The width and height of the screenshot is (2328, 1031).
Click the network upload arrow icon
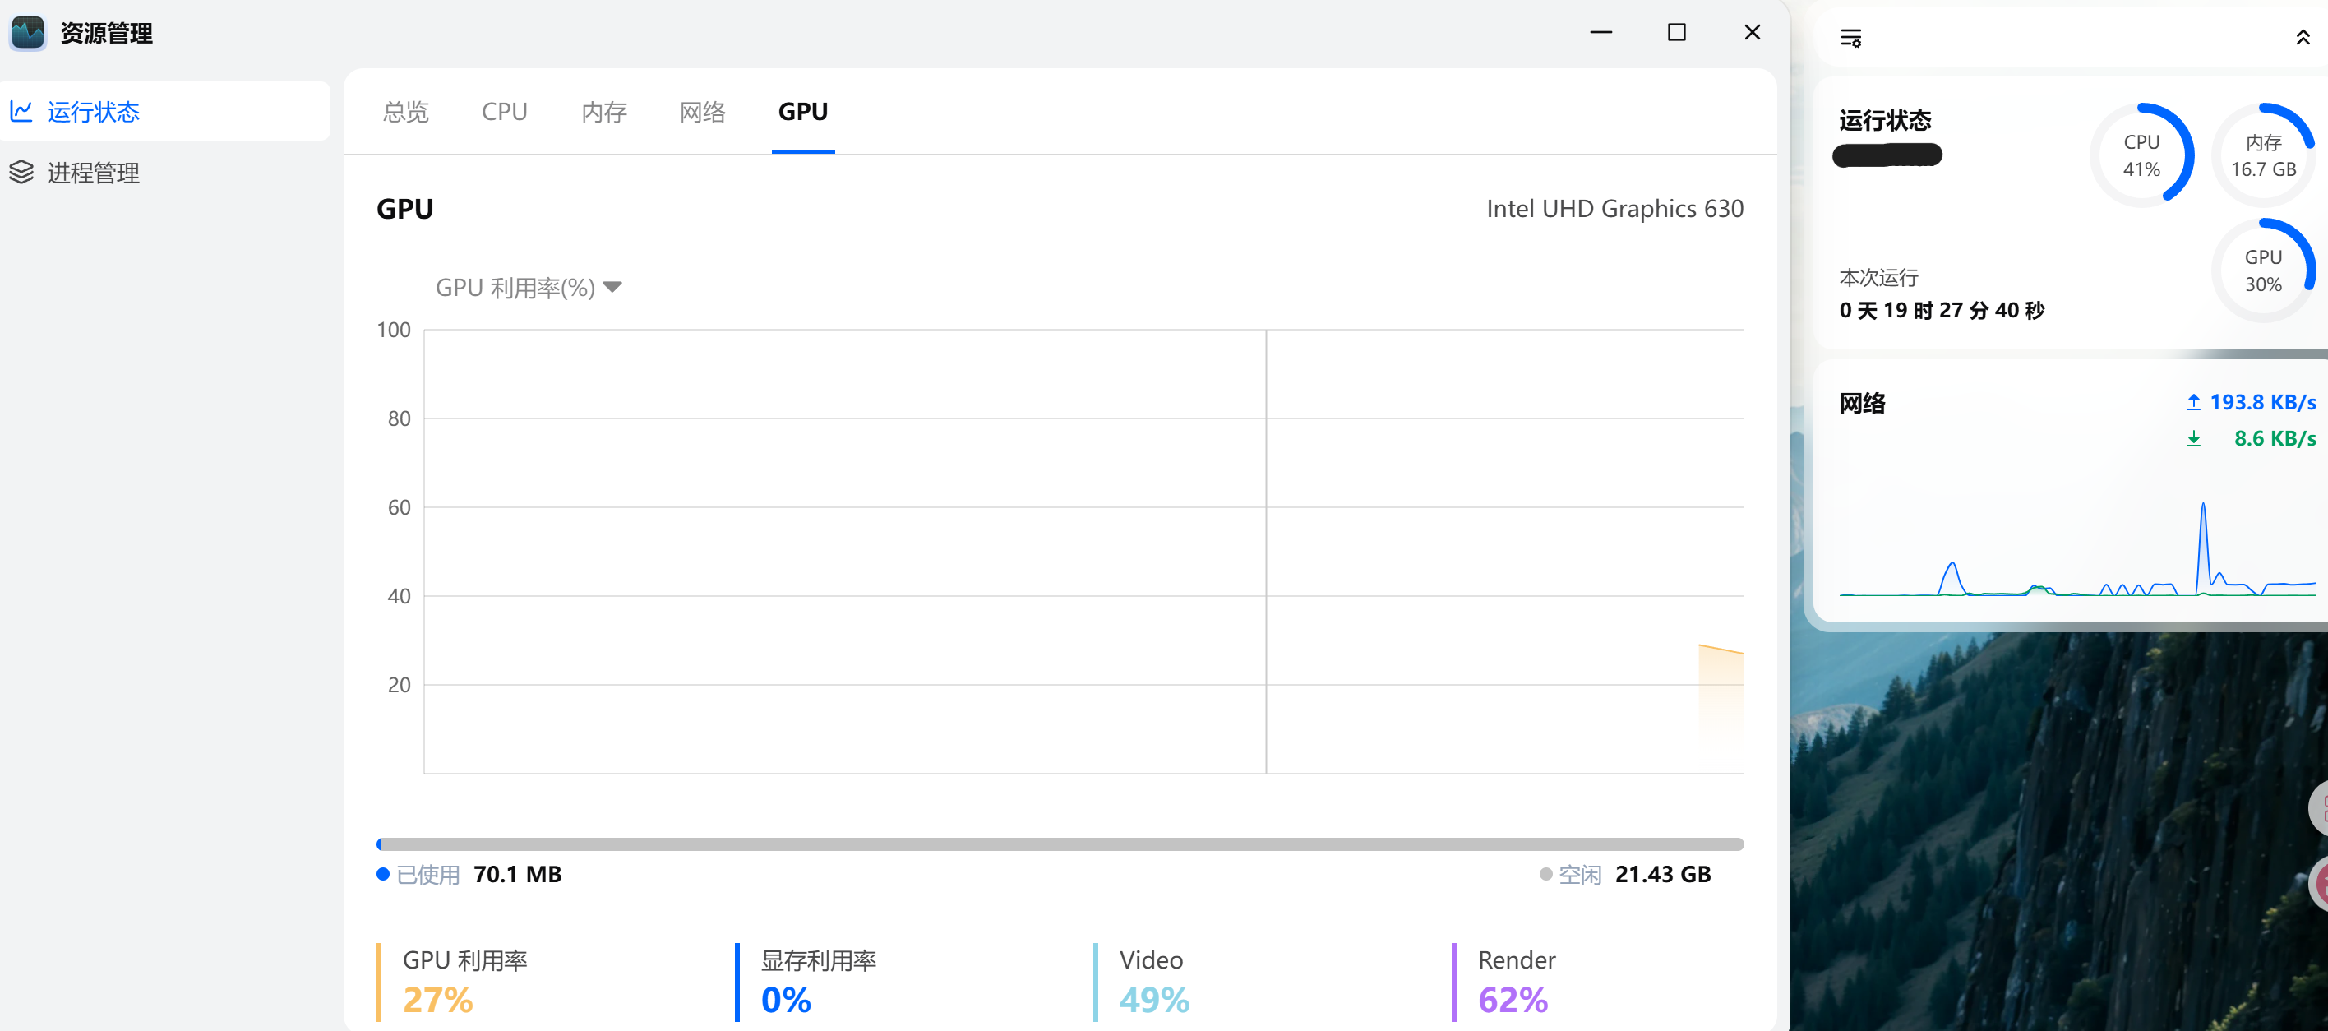2192,402
